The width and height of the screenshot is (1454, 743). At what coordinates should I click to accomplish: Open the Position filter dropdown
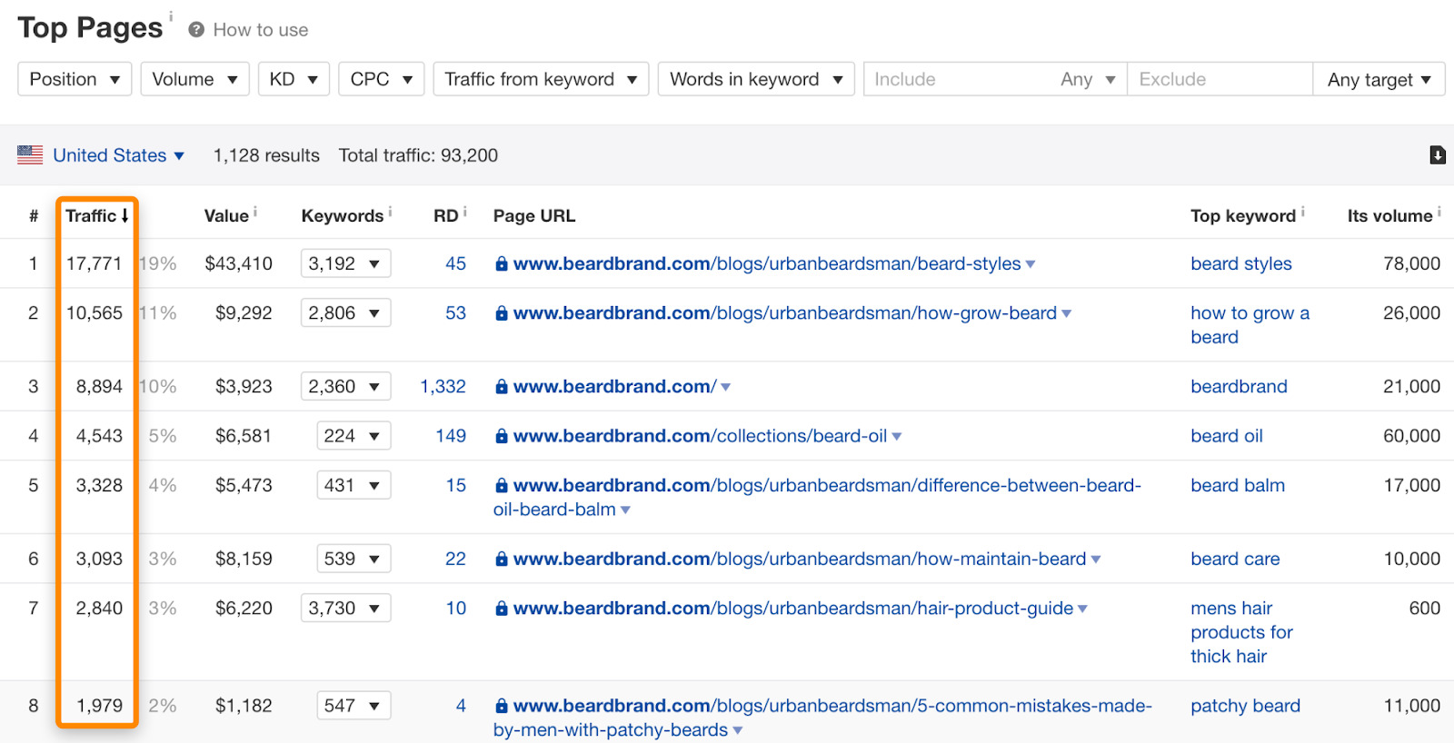tap(75, 79)
